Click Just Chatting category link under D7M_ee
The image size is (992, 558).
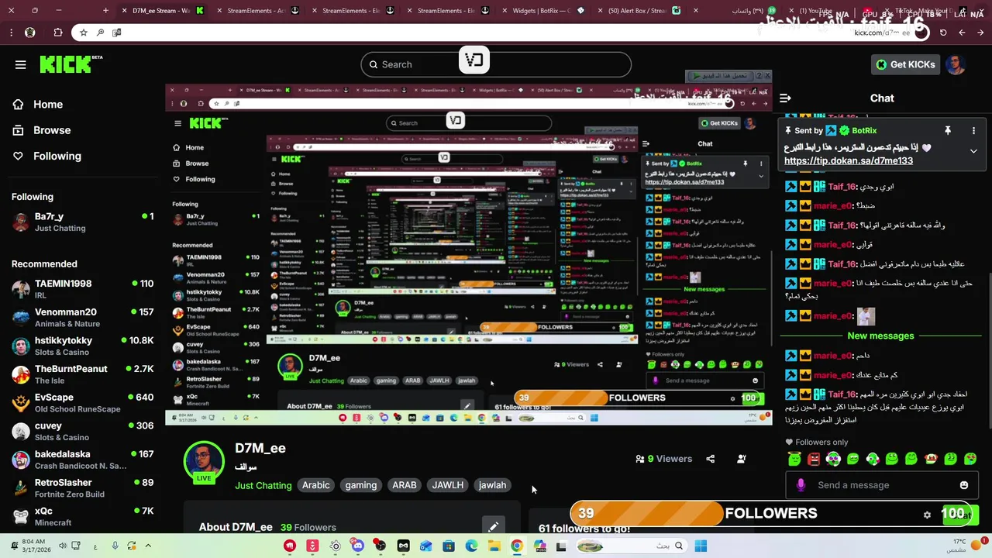click(263, 485)
